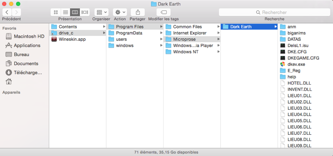This screenshot has height=156, width=333.
Task: Click the Partager share button
Action: pos(138,12)
